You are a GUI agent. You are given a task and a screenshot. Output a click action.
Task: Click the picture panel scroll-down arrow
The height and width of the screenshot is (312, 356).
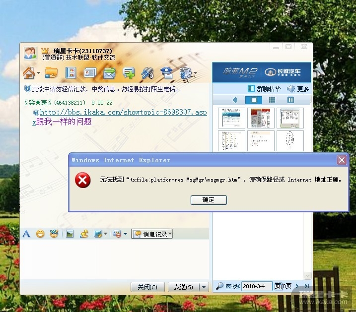tap(307, 275)
